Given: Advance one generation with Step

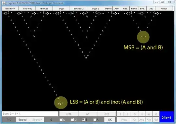Looking at the screenshot, I should [106, 114].
